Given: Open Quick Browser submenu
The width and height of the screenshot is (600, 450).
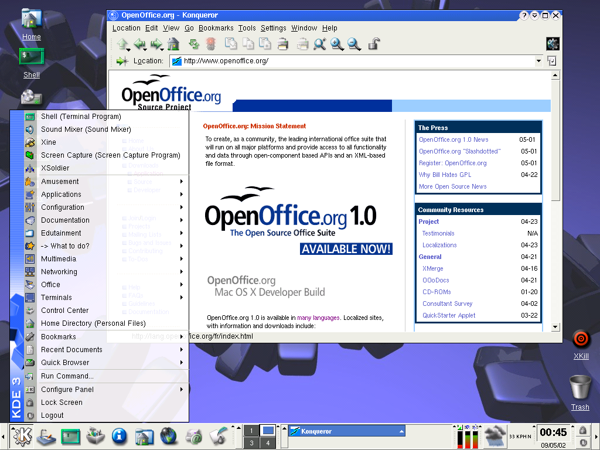Looking at the screenshot, I should 107,362.
